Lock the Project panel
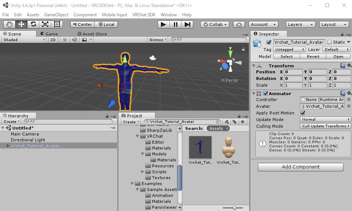352x211 pixels. [x=239, y=116]
